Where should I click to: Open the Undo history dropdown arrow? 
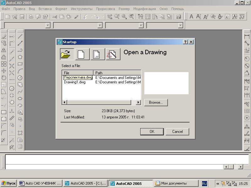click(91, 17)
